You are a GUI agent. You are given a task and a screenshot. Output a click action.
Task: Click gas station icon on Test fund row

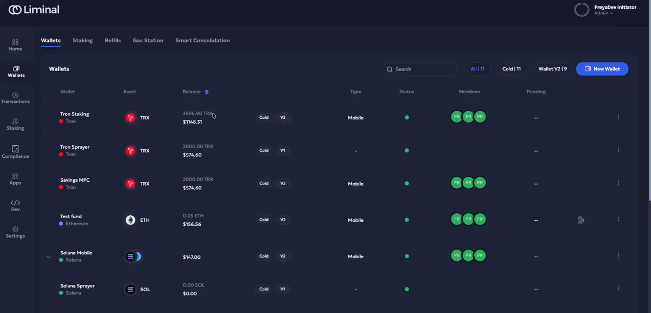point(580,220)
